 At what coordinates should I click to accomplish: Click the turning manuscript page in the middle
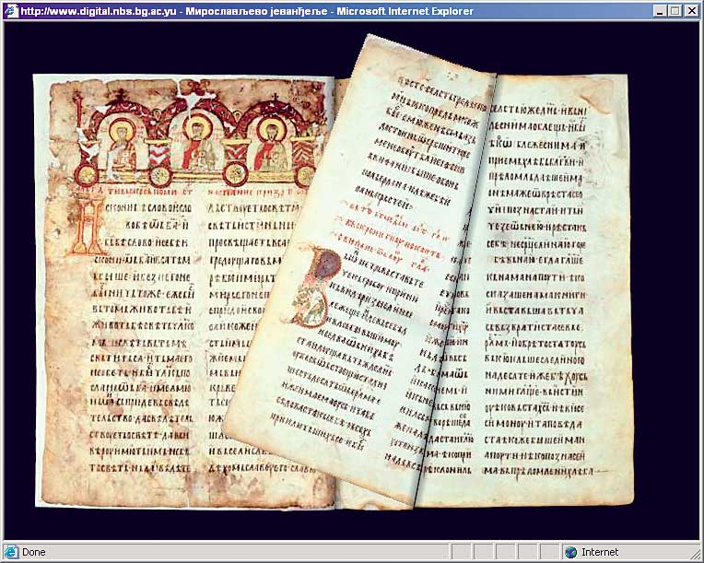pyautogui.click(x=359, y=269)
